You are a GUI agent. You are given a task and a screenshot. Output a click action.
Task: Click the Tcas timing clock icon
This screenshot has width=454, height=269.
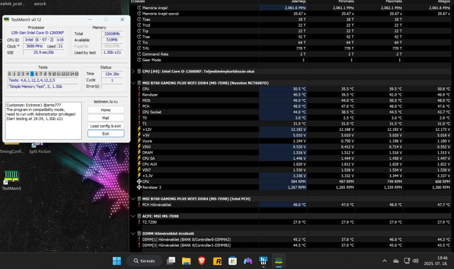tap(139, 19)
